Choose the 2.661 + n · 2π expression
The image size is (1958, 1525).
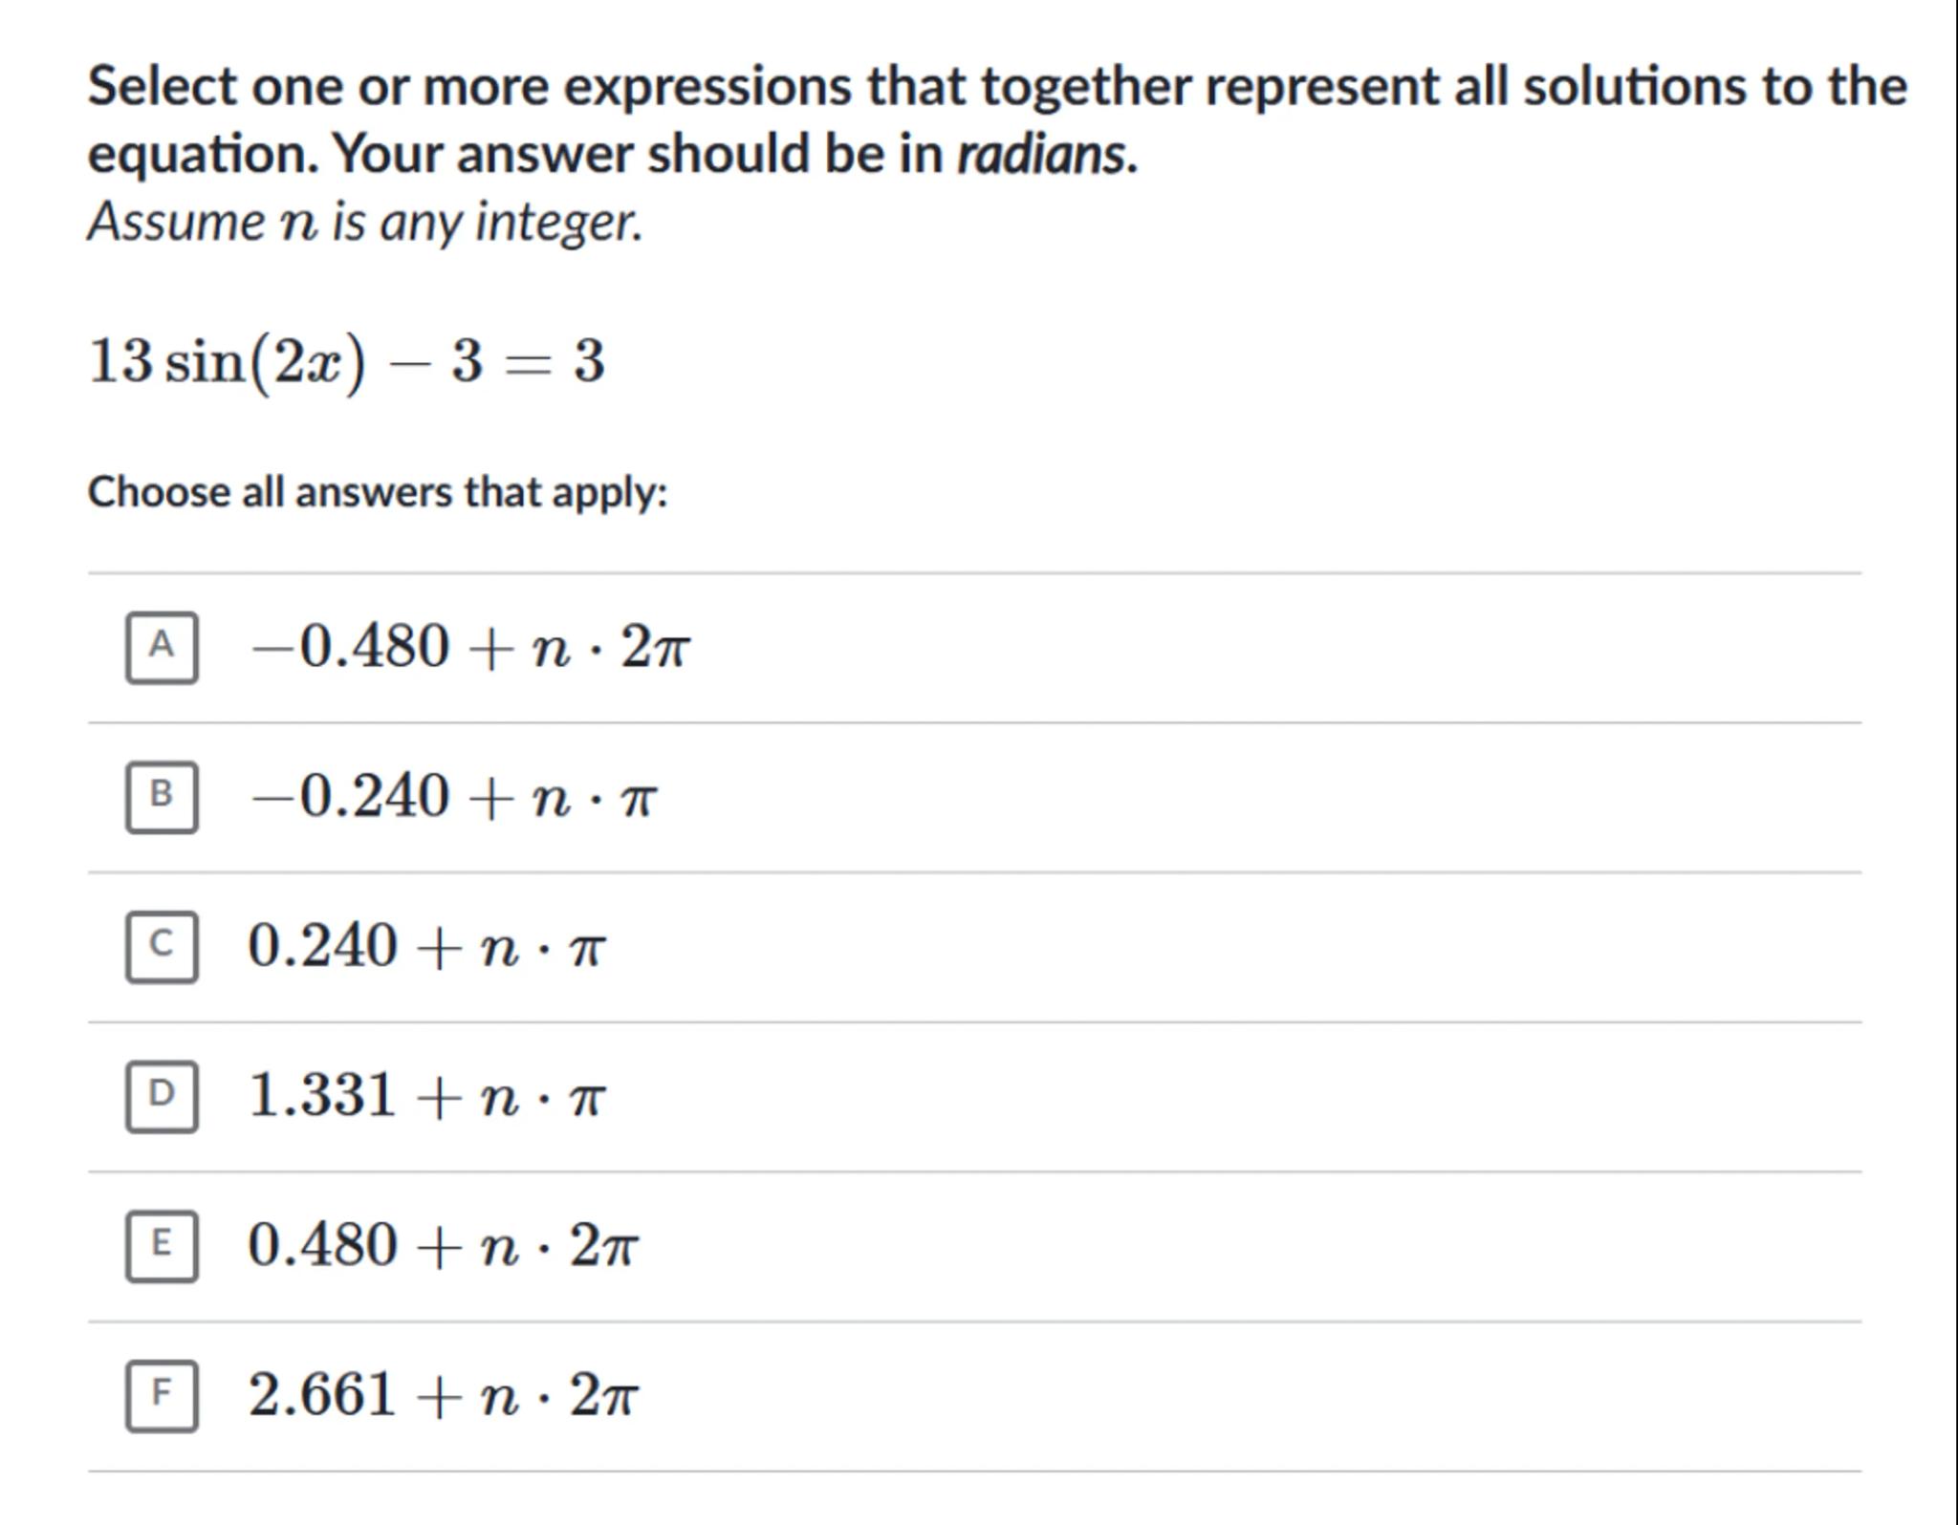[x=443, y=1395]
